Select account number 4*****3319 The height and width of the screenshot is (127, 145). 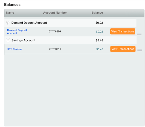click(55, 49)
